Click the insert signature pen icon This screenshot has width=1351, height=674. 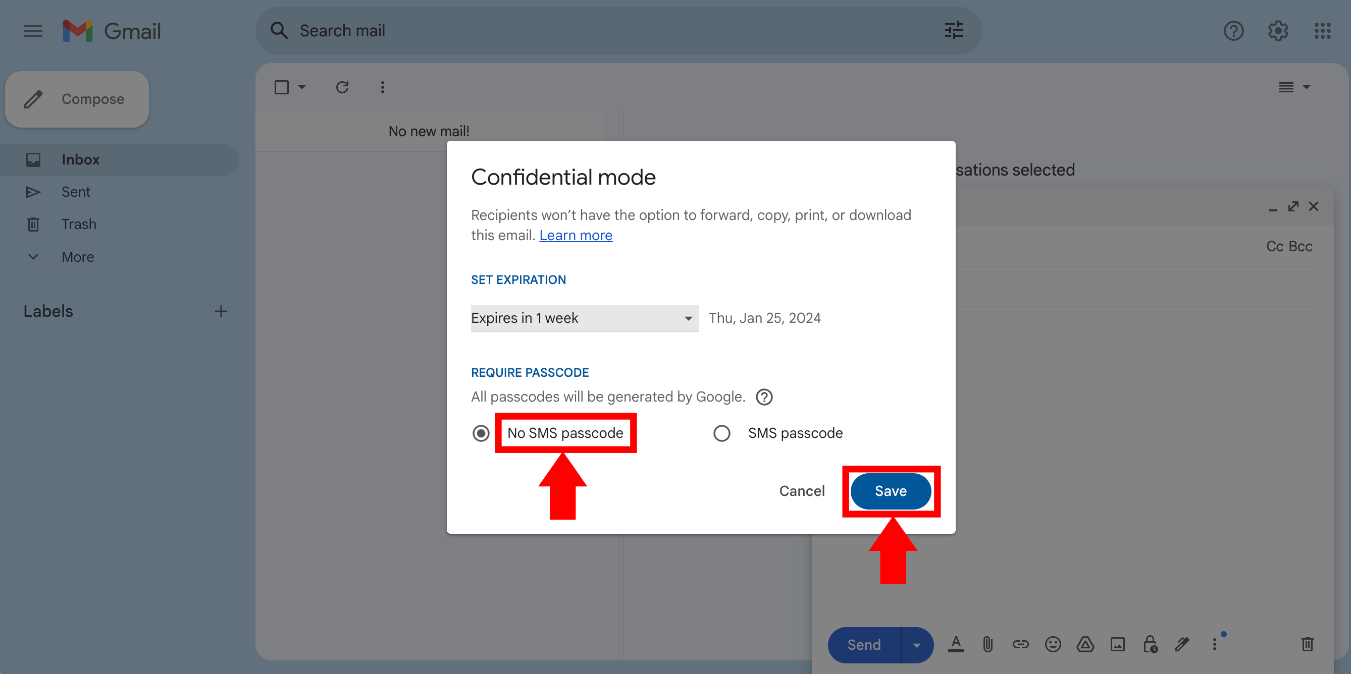pyautogui.click(x=1182, y=644)
